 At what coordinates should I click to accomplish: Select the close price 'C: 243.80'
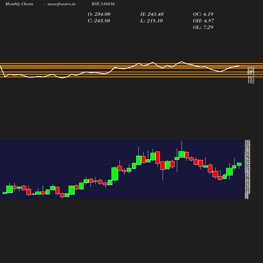coord(99,21)
